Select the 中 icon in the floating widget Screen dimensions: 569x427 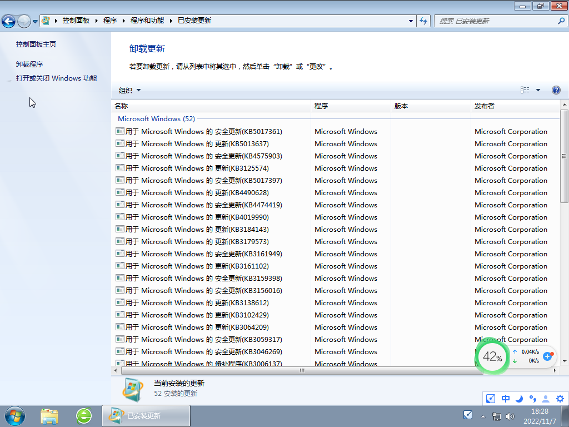505,399
